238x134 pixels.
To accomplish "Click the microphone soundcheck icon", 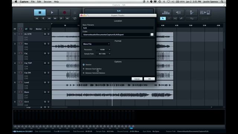I will (192, 12).
